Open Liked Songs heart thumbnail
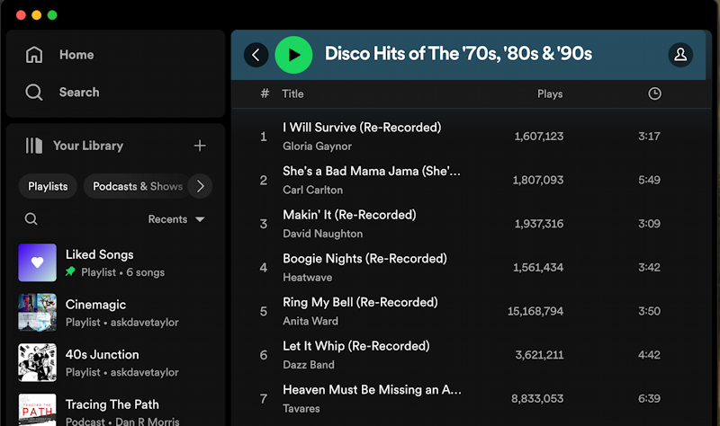Screen dimensions: 720x426 click(37, 262)
